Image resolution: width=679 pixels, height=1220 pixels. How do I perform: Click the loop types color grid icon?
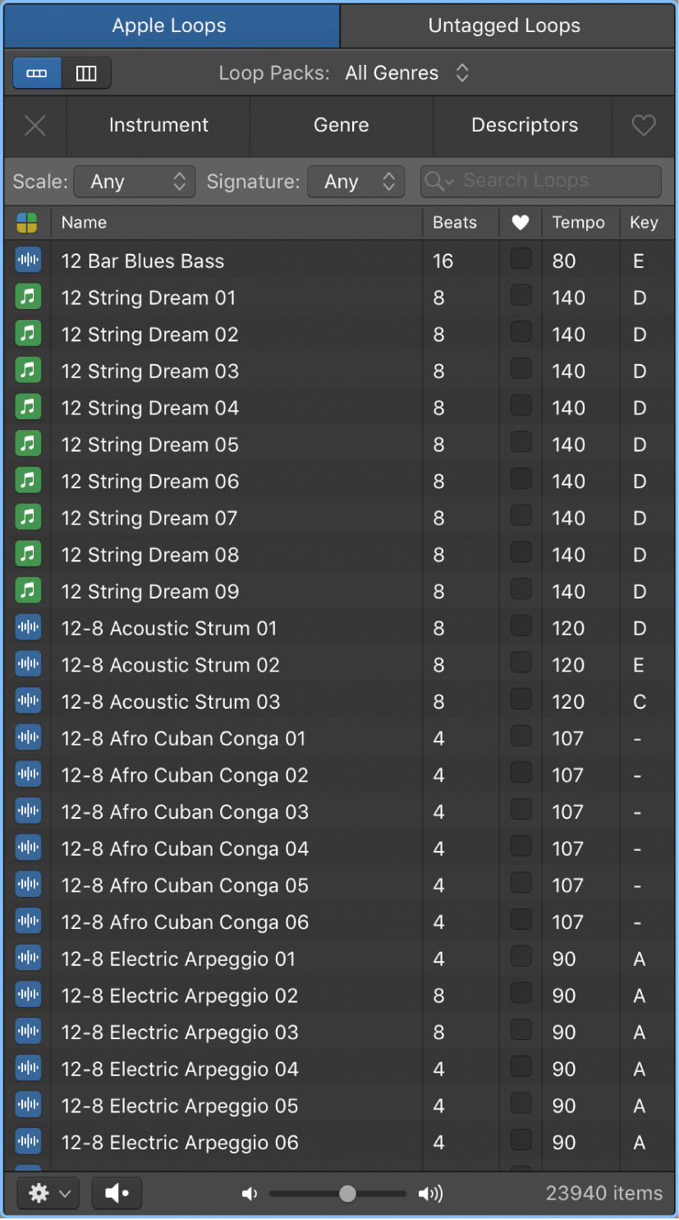tap(27, 223)
